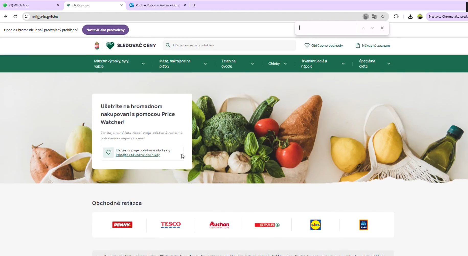This screenshot has height=256, width=468.
Task: Click the Lidl logo icon
Action: (315, 225)
